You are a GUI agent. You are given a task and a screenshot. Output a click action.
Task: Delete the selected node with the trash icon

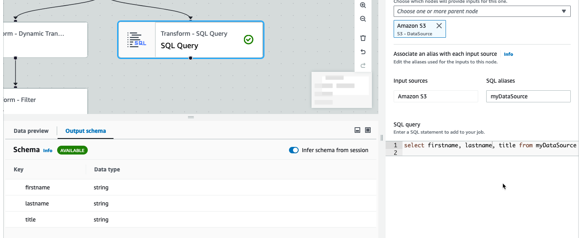coord(363,38)
